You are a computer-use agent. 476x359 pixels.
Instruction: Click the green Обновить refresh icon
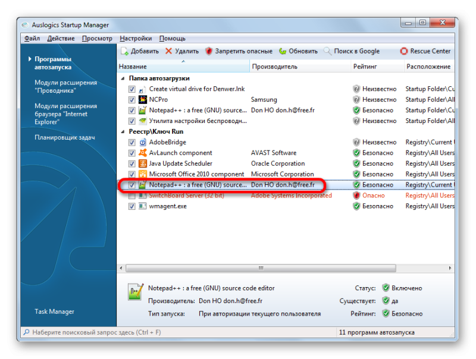click(x=283, y=51)
